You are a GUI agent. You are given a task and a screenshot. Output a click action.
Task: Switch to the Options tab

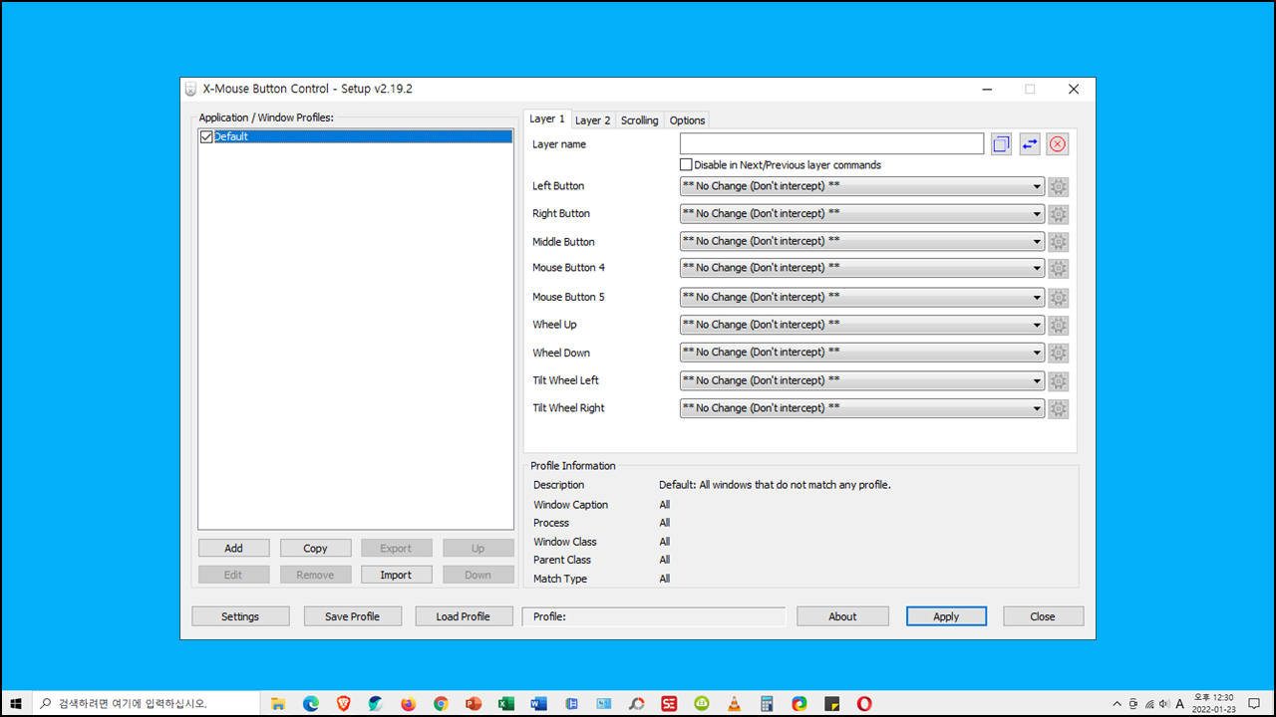687,120
